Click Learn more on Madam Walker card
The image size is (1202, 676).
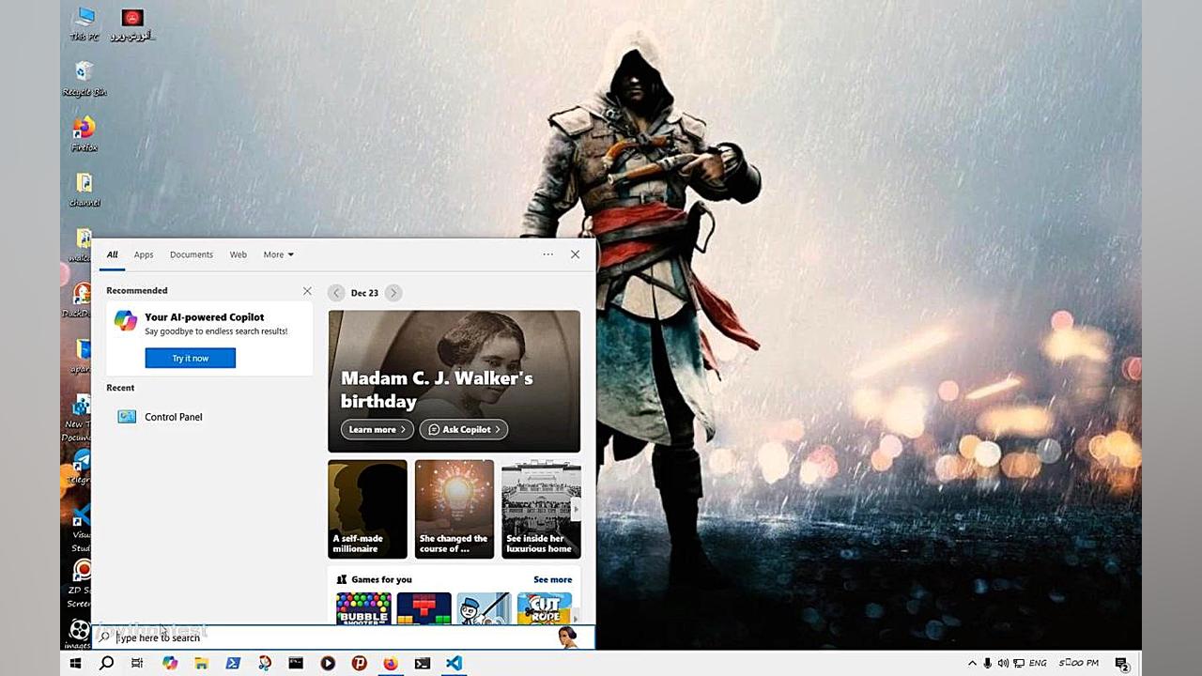[x=378, y=429]
